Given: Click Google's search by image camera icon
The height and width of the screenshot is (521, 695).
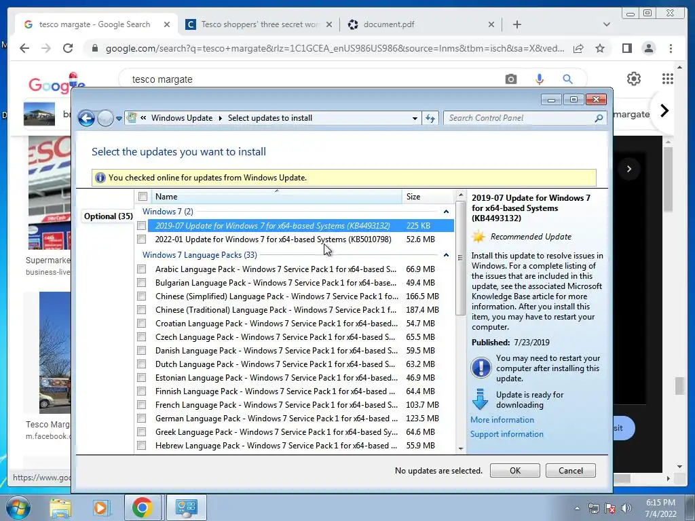Looking at the screenshot, I should [x=510, y=79].
